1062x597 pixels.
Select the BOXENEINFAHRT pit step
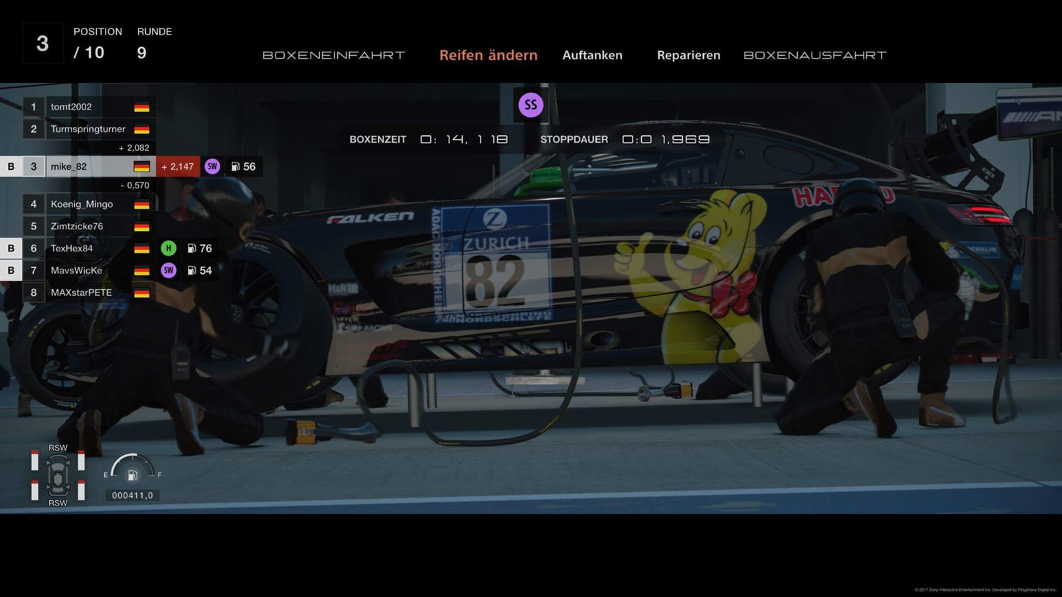[334, 55]
